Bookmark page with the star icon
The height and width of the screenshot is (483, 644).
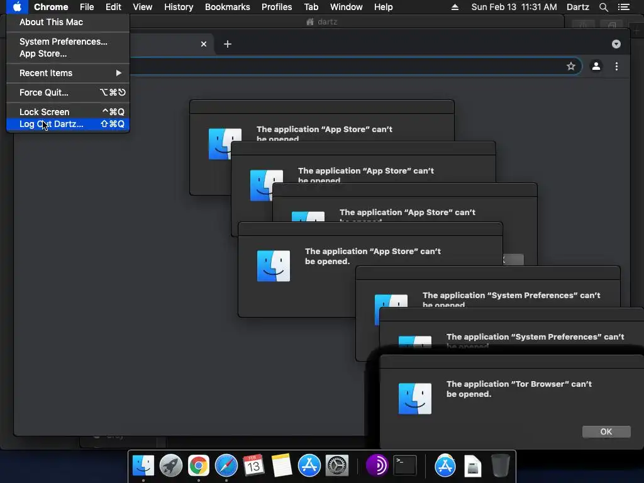pyautogui.click(x=571, y=66)
